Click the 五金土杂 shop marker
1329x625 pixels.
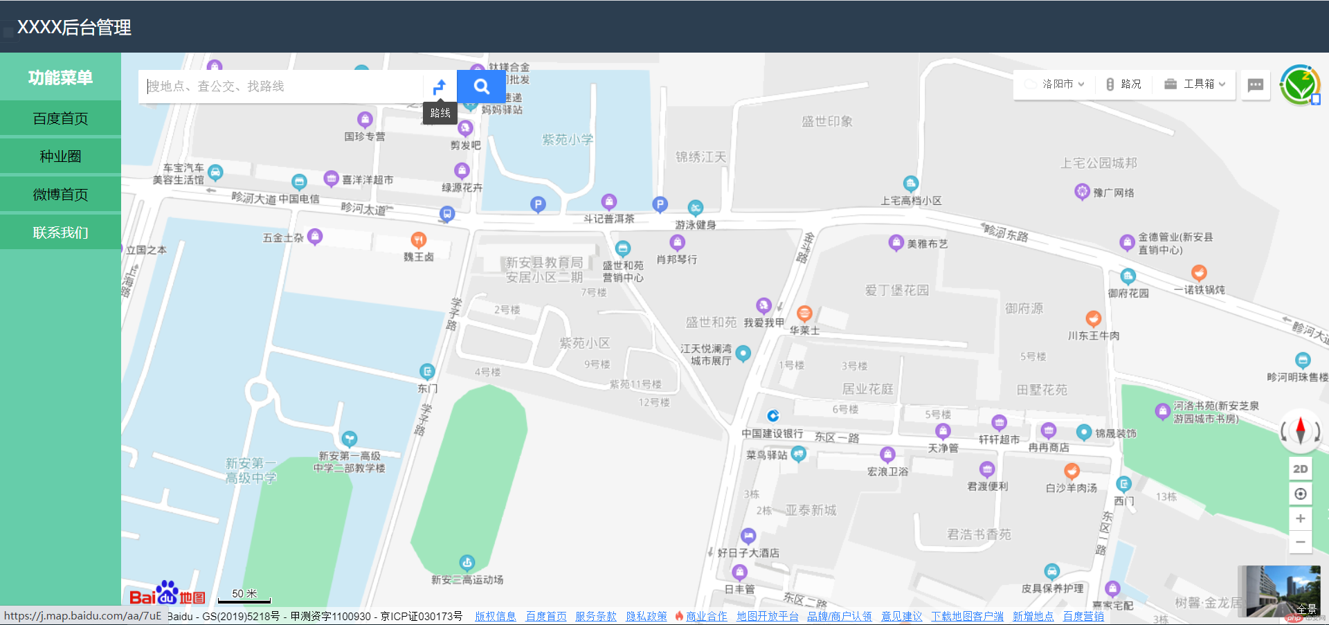pos(315,236)
